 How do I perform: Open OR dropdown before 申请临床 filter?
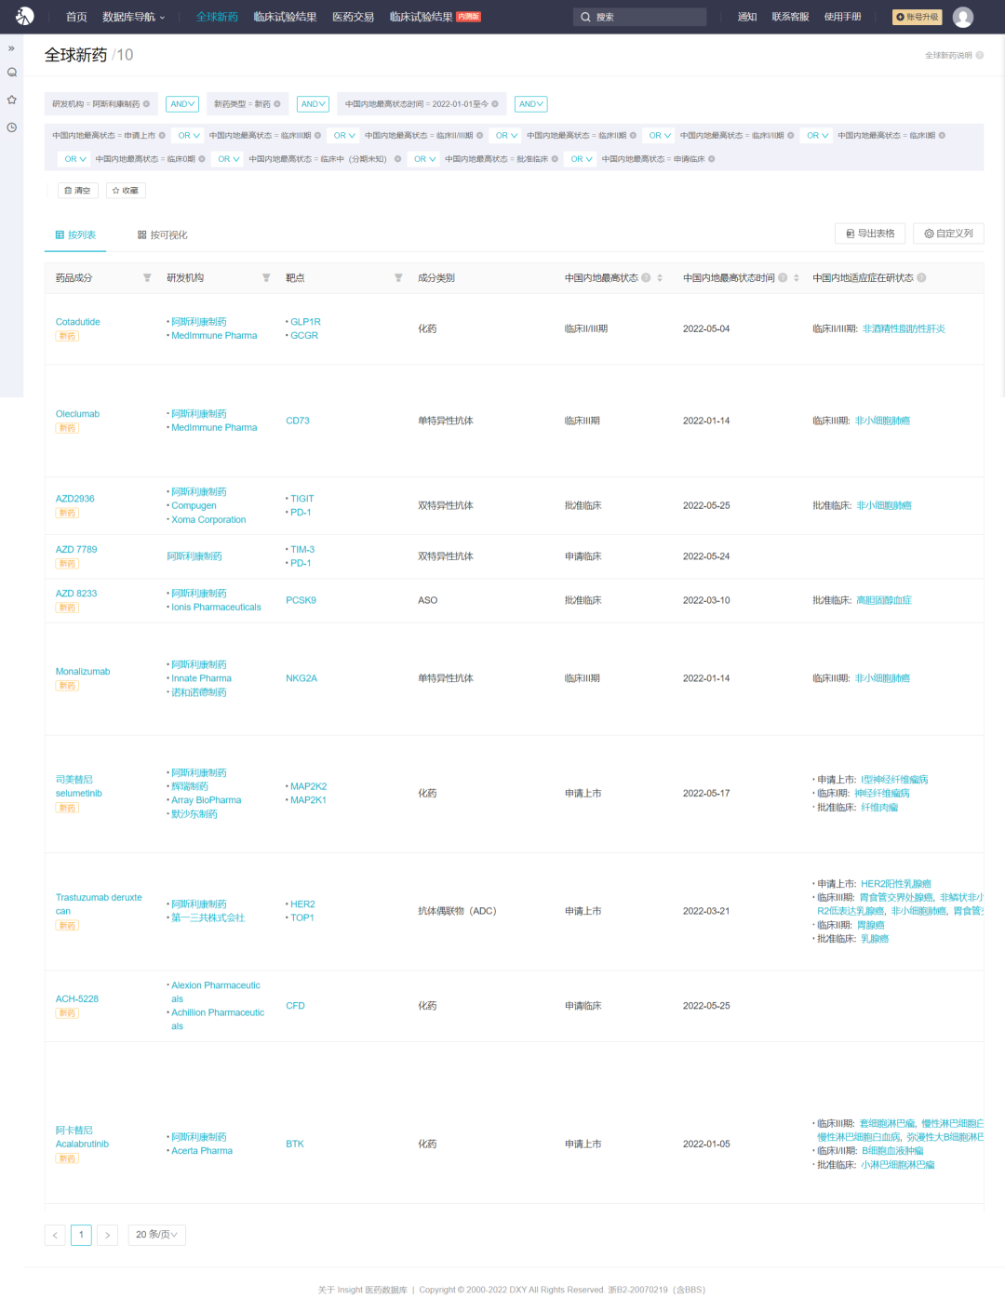point(582,159)
